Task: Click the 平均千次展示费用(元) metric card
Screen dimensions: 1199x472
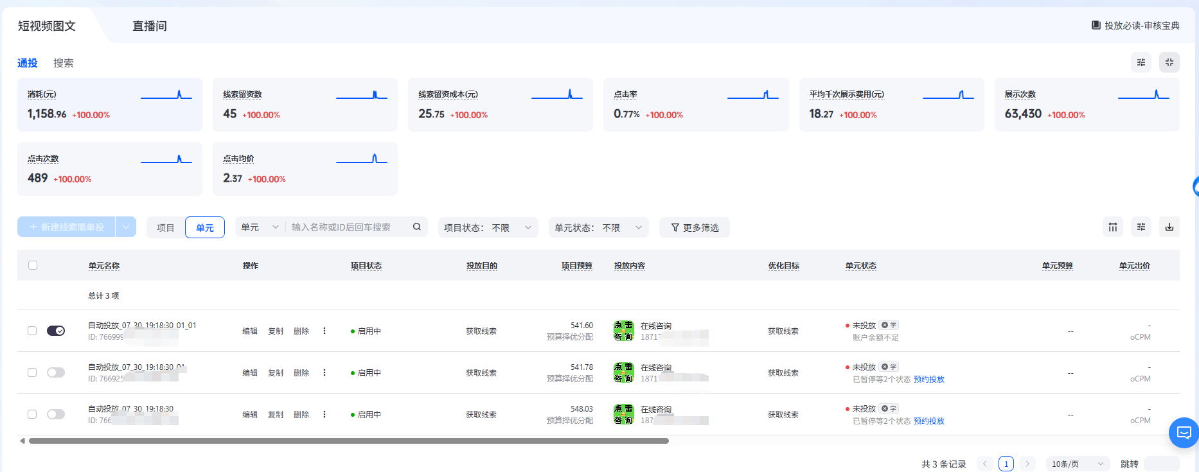Action: [x=892, y=105]
